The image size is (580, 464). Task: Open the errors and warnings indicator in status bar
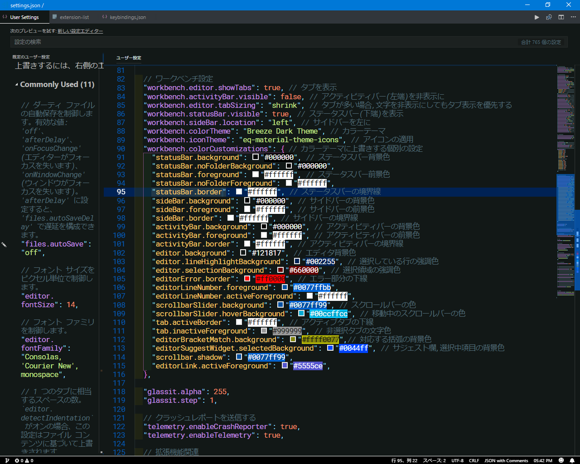(24, 460)
